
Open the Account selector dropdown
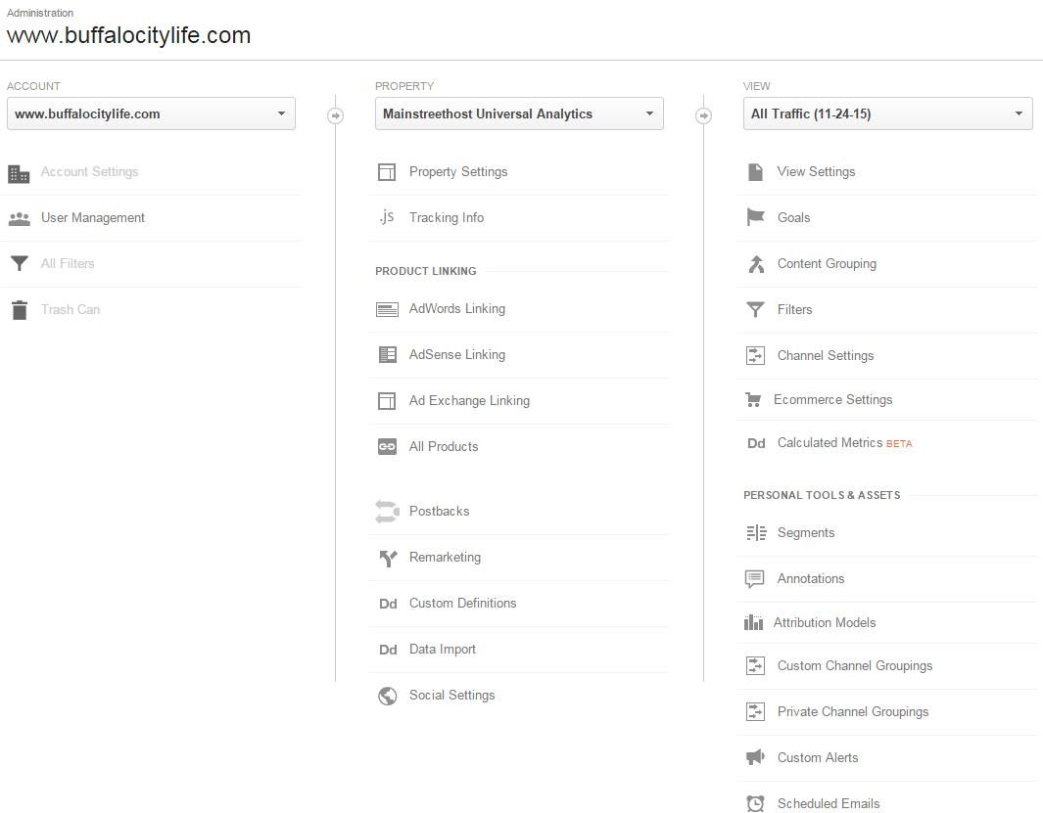point(152,113)
